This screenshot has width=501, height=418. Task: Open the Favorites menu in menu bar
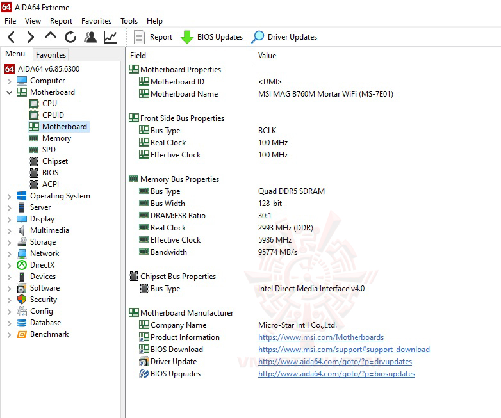96,21
